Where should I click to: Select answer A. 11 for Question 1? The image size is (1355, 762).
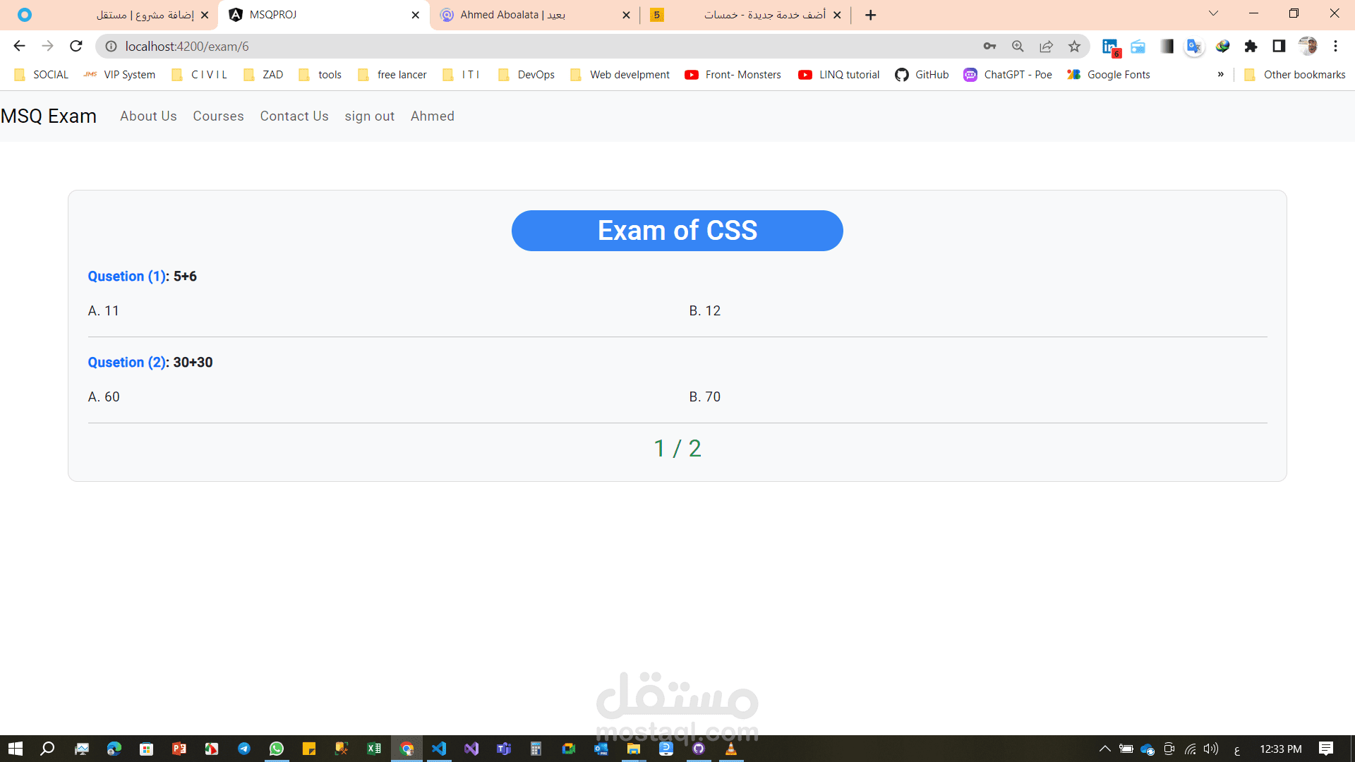pos(102,310)
